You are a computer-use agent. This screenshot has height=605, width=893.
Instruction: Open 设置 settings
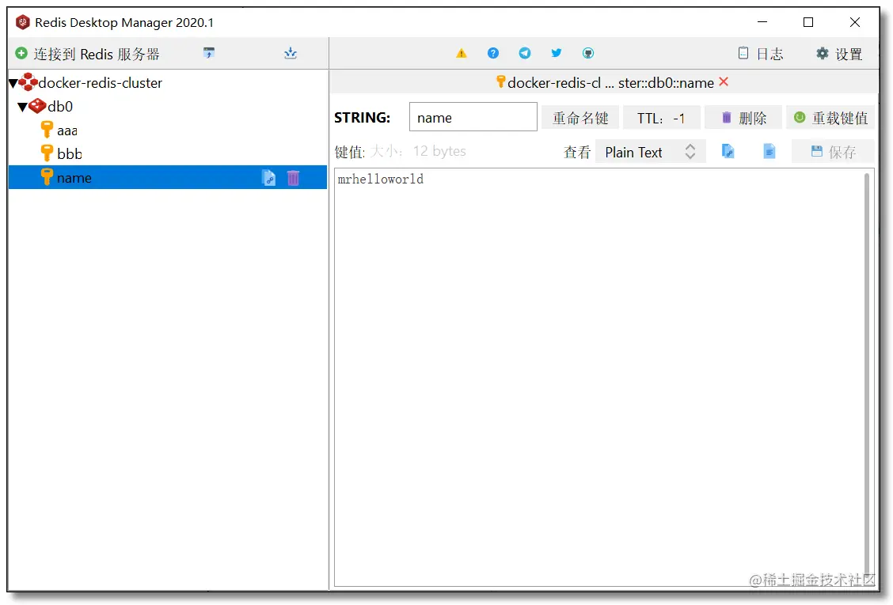839,54
